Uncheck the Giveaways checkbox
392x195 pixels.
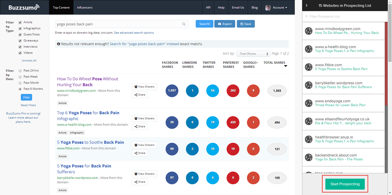(x=20, y=41)
